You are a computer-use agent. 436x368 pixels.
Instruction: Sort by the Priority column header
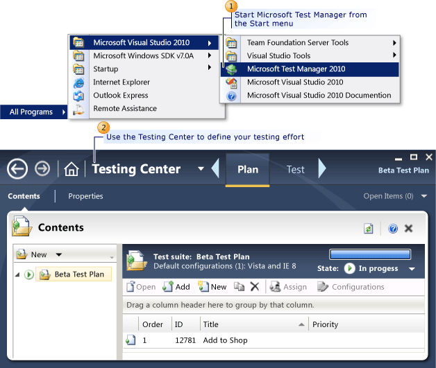click(x=326, y=324)
